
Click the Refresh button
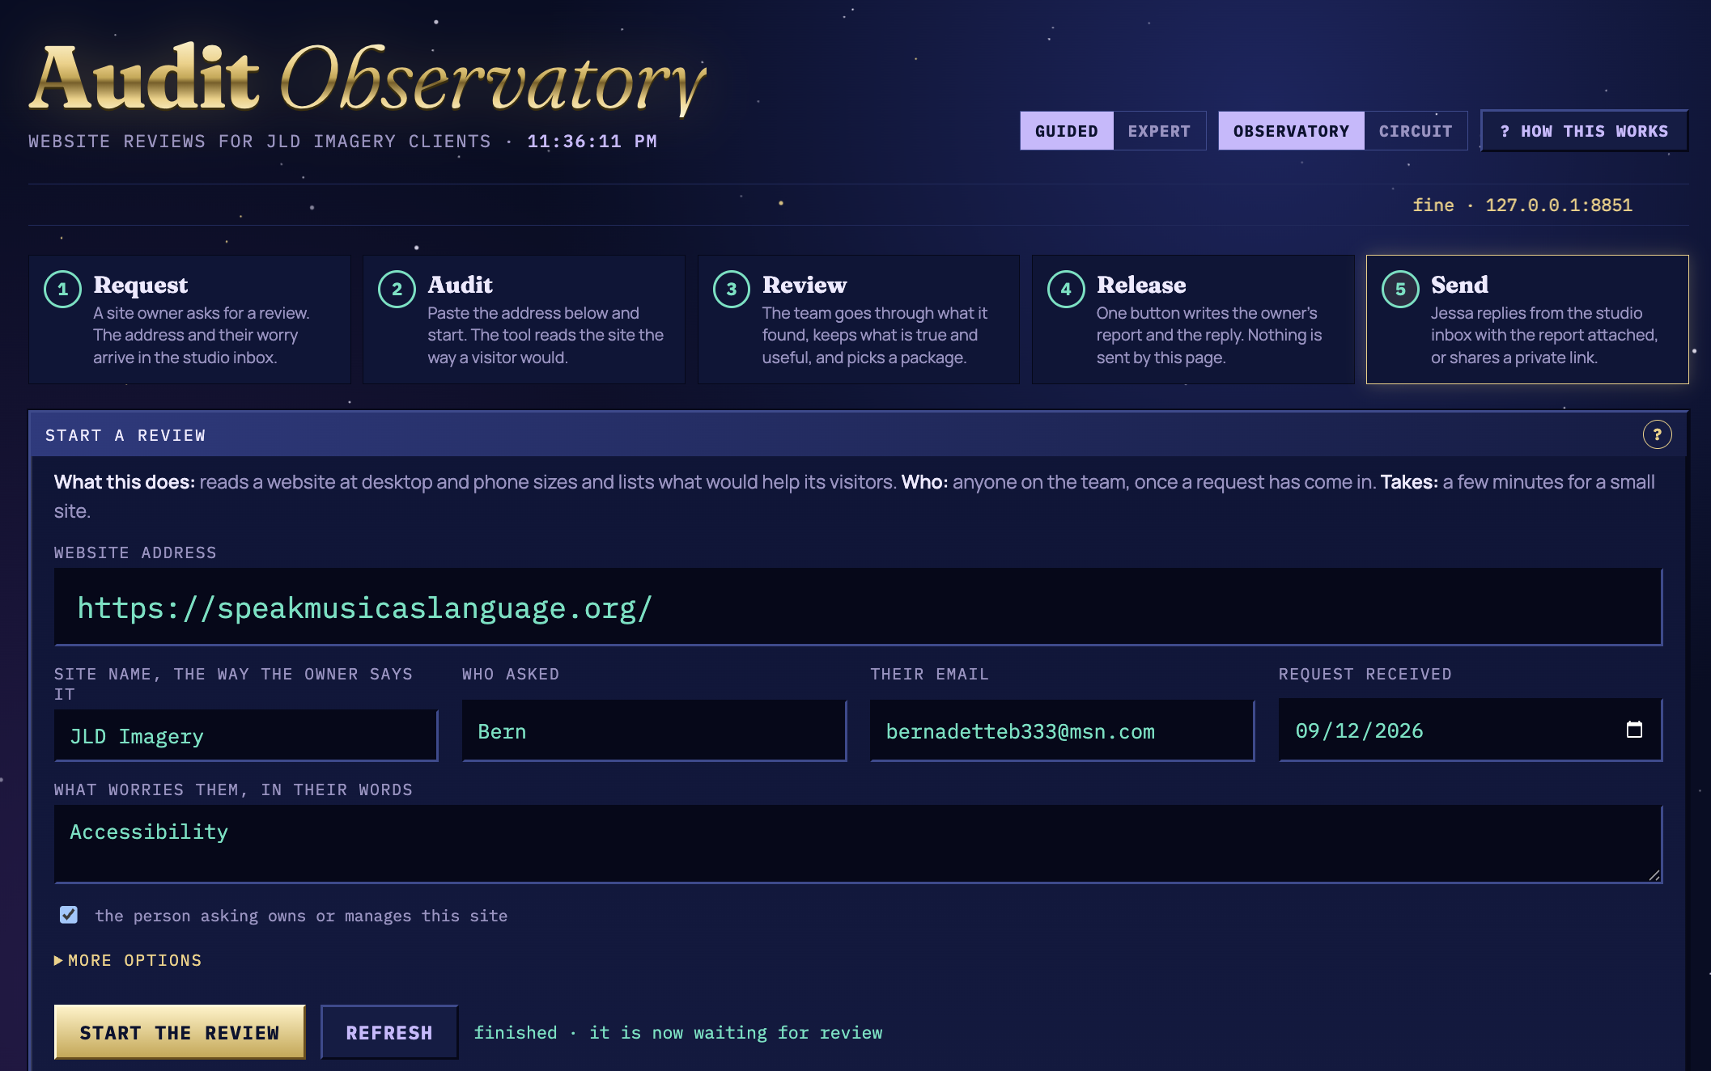click(x=389, y=1032)
